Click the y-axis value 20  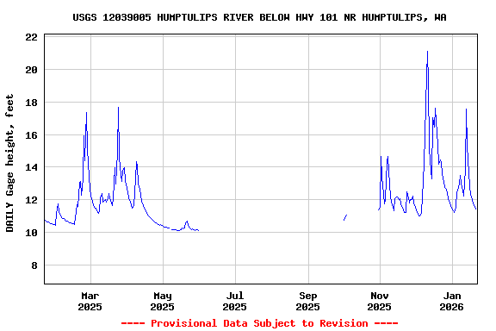(x=31, y=70)
